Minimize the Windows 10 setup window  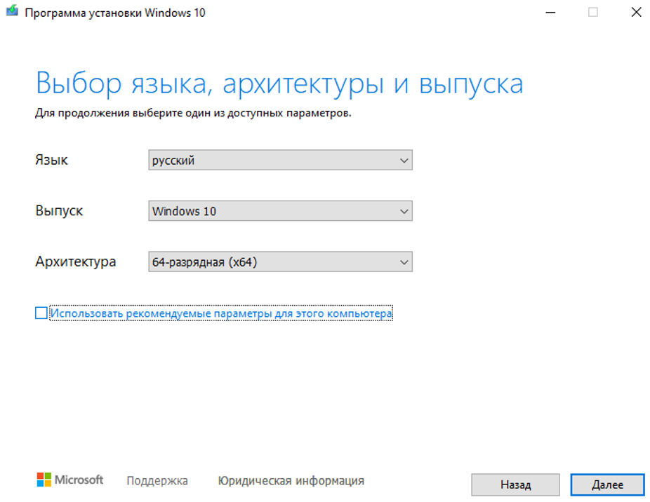tap(550, 13)
